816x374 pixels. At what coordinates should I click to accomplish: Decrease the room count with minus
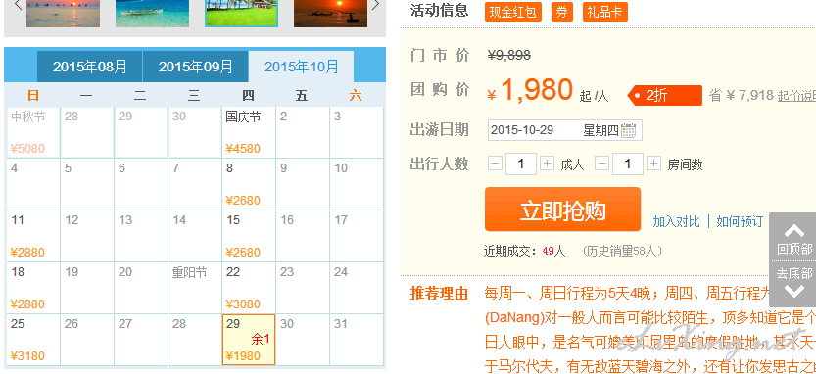click(x=602, y=164)
